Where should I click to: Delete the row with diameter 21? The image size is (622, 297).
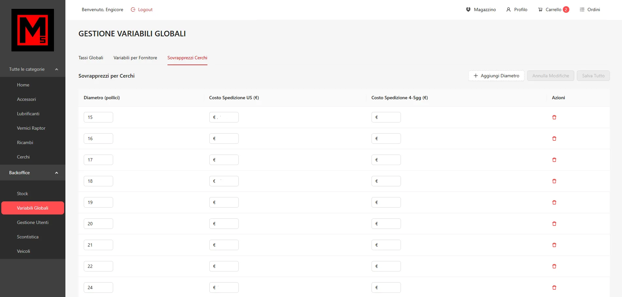click(x=554, y=245)
